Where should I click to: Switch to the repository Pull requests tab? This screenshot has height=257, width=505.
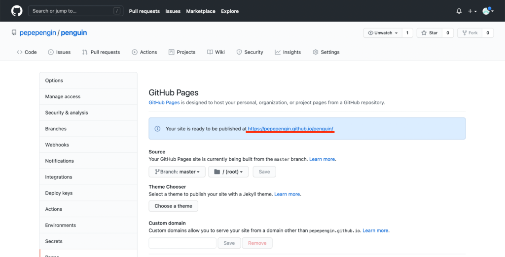(x=101, y=52)
